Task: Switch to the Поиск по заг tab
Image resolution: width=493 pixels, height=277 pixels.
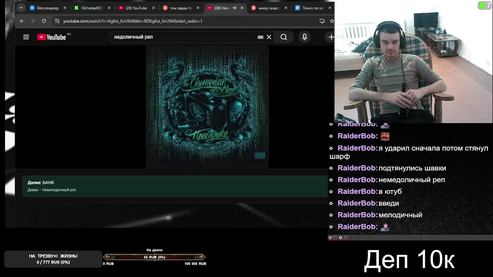Action: (313, 8)
